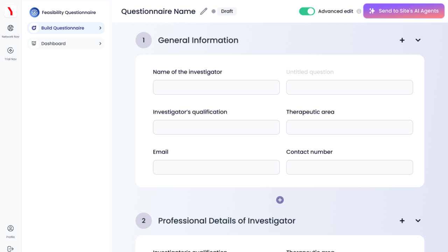448x252 pixels.
Task: Click the logout icon at bottom left
Action: [x=10, y=249]
